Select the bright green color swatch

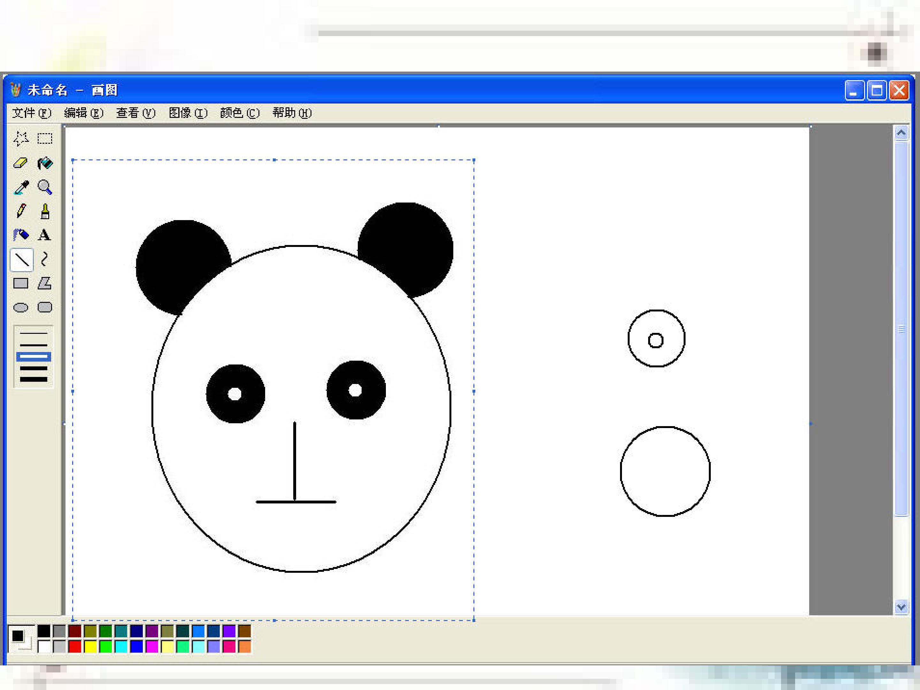[x=106, y=646]
